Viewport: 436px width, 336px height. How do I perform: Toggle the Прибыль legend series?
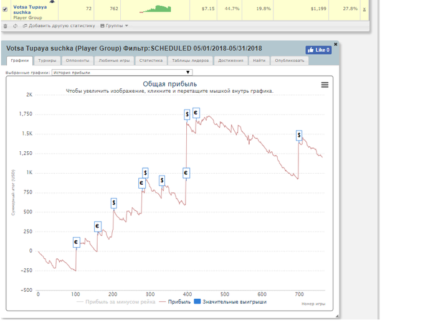pyautogui.click(x=174, y=302)
